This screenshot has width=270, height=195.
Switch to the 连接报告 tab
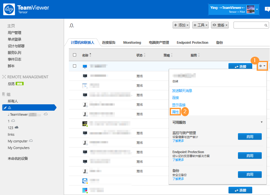click(x=109, y=42)
